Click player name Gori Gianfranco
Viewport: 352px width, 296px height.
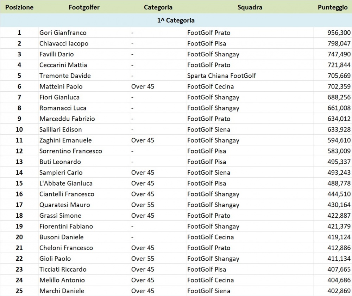pos(63,33)
